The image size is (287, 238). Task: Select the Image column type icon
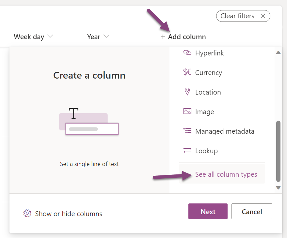[x=187, y=112]
